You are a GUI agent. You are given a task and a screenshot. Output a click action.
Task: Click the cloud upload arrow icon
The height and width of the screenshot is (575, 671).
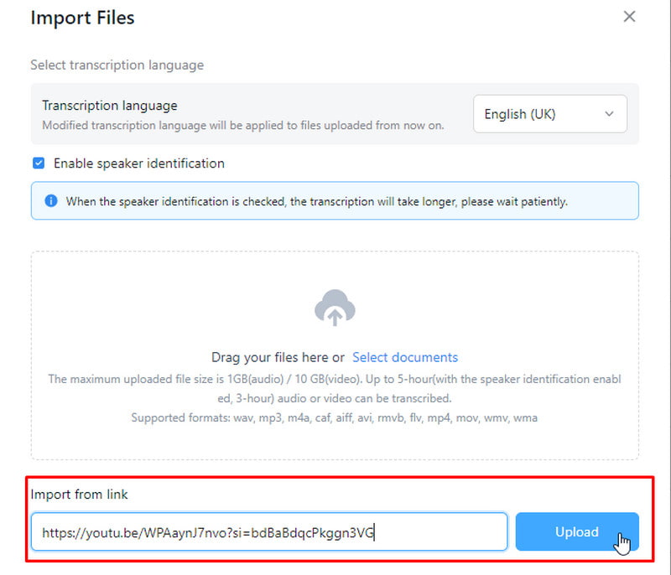(335, 308)
